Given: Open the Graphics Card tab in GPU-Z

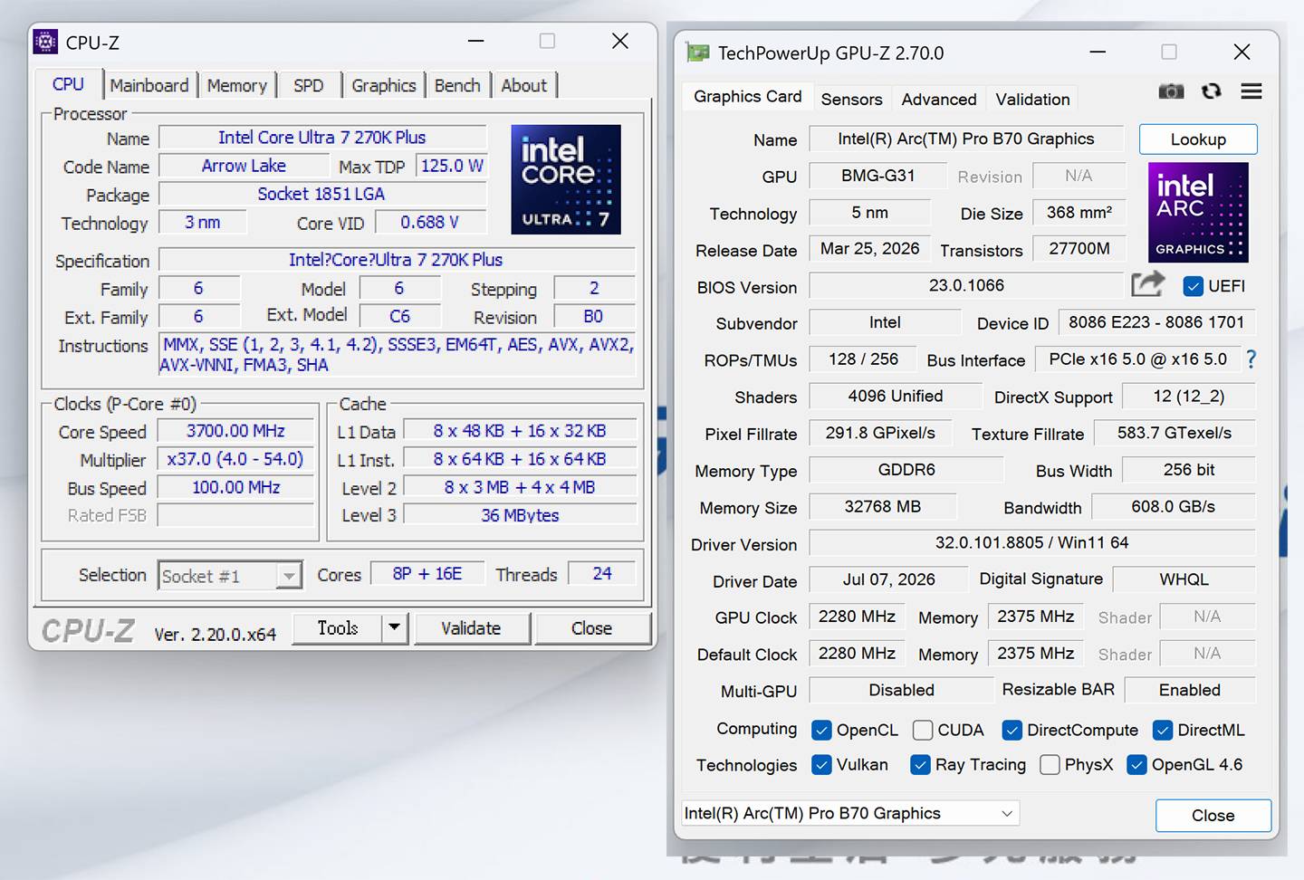Looking at the screenshot, I should coord(747,96).
